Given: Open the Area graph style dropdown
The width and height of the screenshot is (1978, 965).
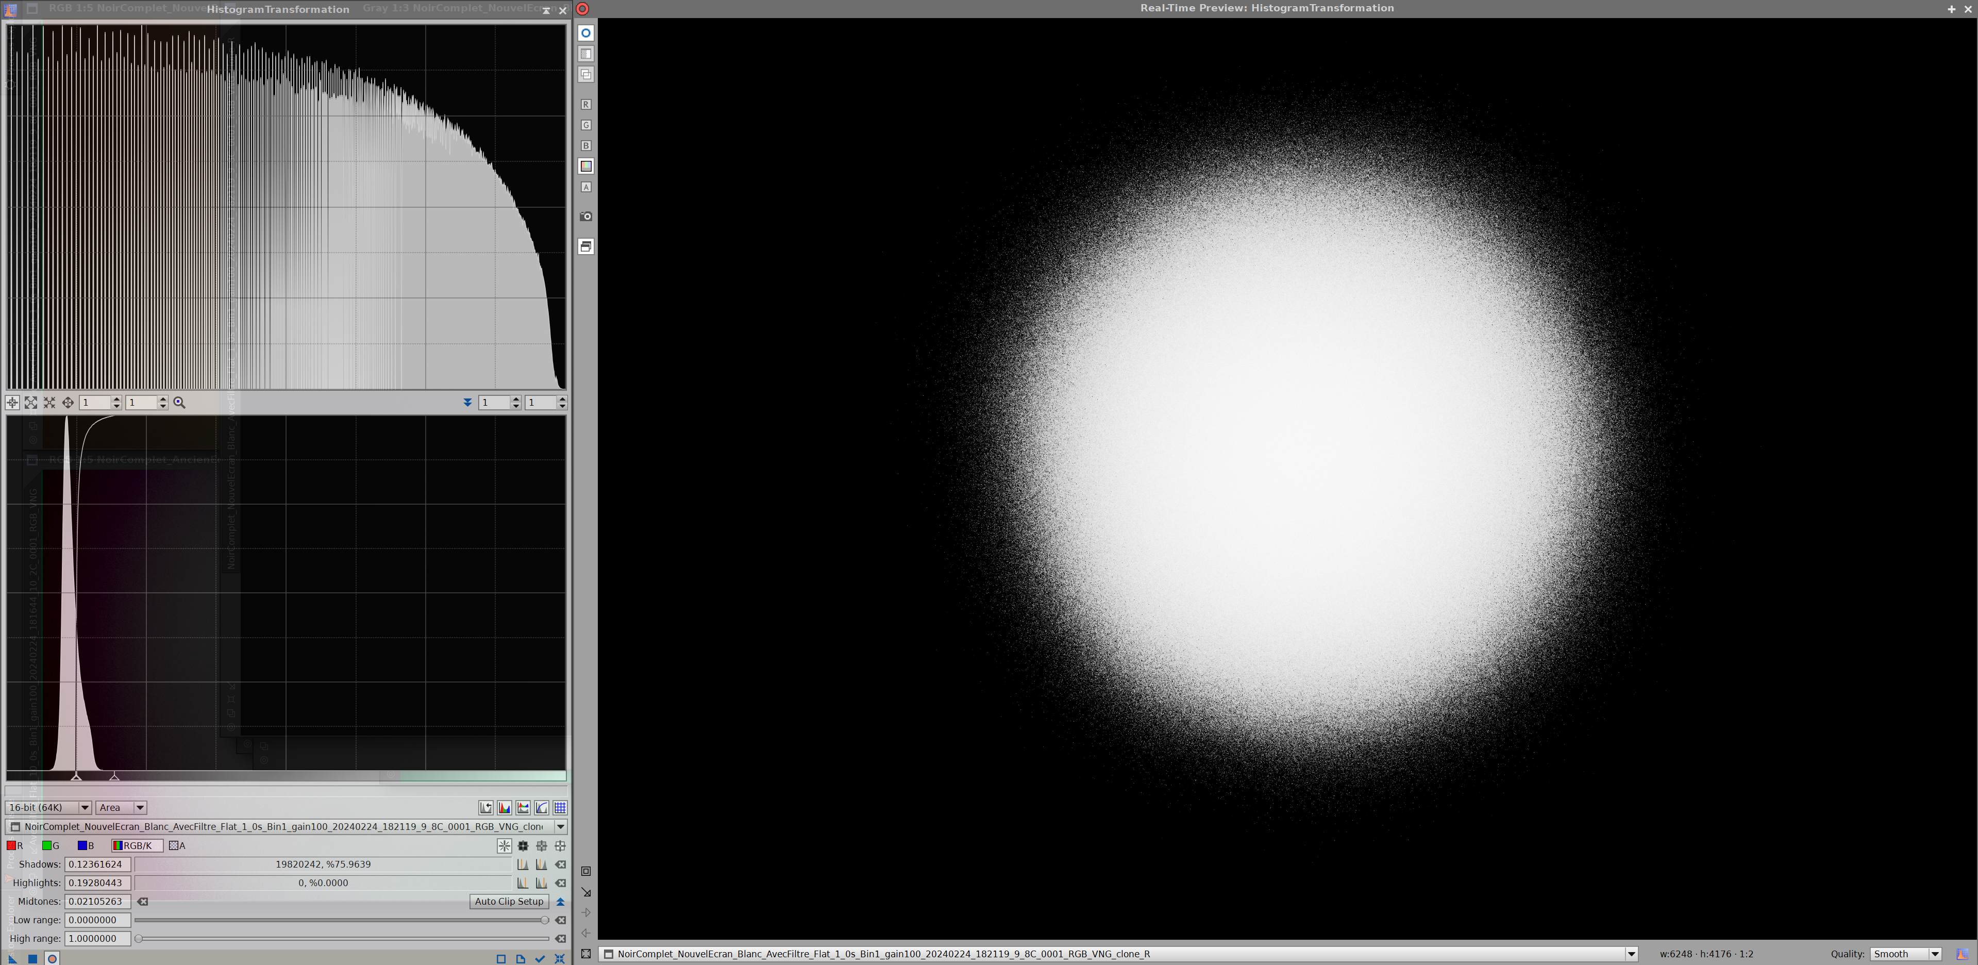Looking at the screenshot, I should pyautogui.click(x=121, y=807).
